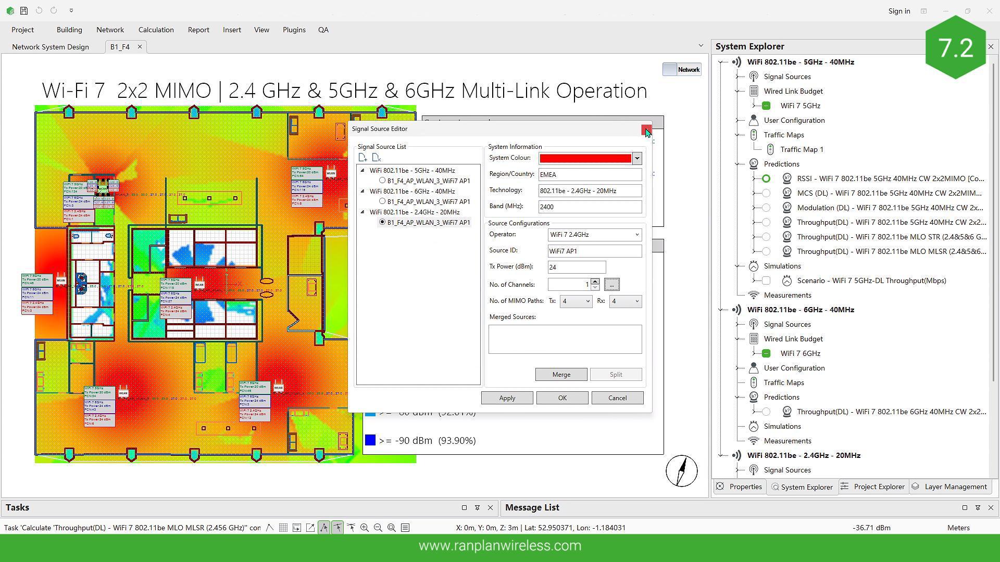Click the Signal Sources antenna icon under 5GHz

pos(754,76)
